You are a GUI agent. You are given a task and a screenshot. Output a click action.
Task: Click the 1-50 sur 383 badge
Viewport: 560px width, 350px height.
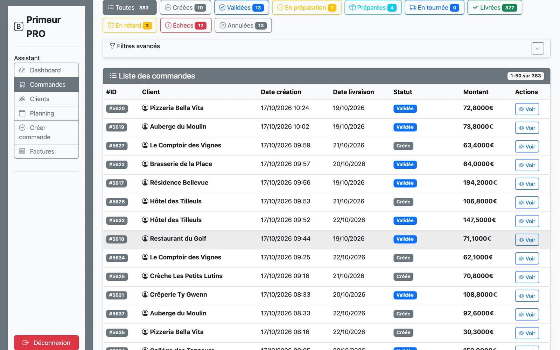pos(525,76)
